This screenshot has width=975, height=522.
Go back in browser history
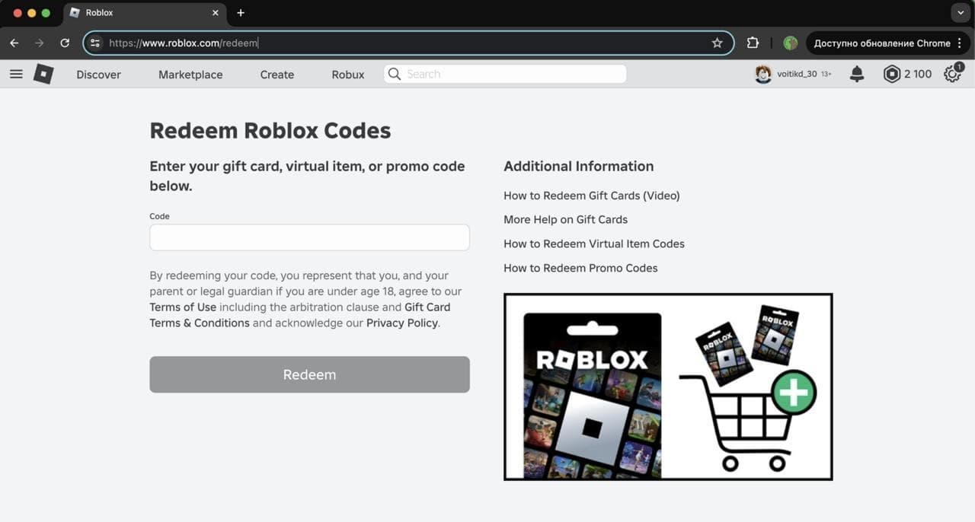tap(14, 43)
